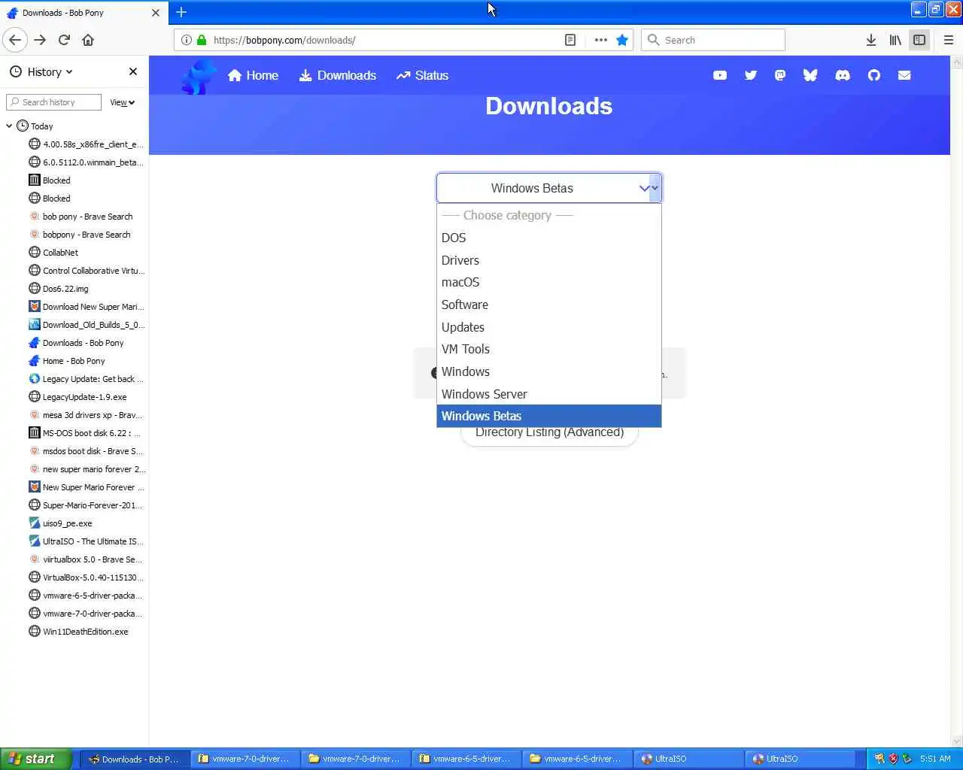This screenshot has width=963, height=770.
Task: Toggle reader view icon in address bar
Action: (x=570, y=40)
